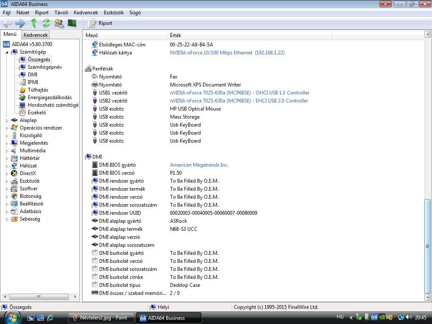Expand the Megjelenítés node
This screenshot has width=432, height=324.
point(7,143)
